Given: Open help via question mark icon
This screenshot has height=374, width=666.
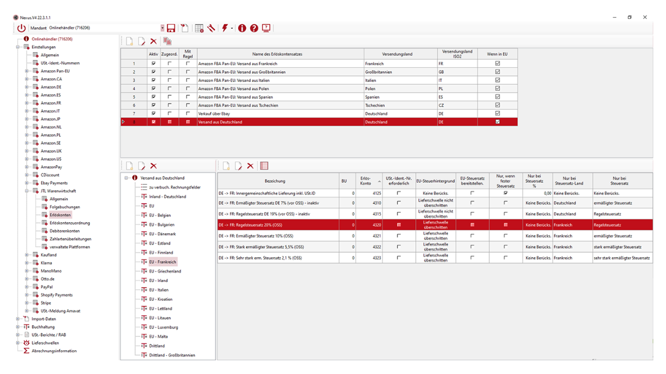Looking at the screenshot, I should click(x=254, y=28).
